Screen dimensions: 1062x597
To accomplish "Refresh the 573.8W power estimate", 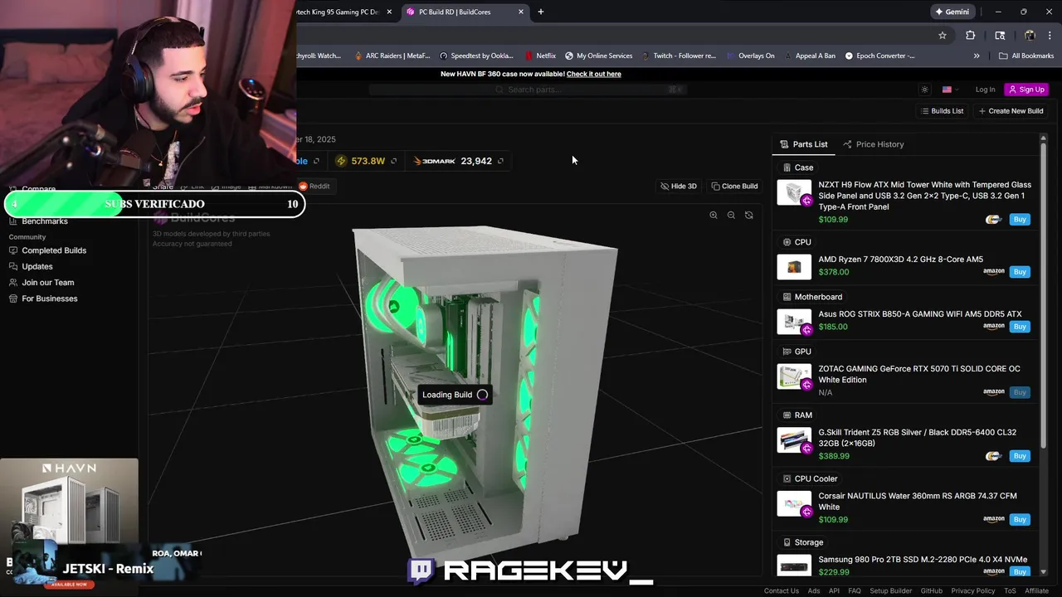I will tap(394, 161).
